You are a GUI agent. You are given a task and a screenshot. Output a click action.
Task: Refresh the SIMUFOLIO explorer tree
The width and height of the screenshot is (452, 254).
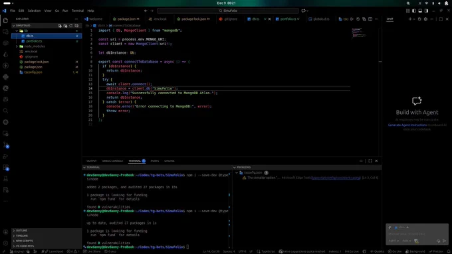pos(70,26)
